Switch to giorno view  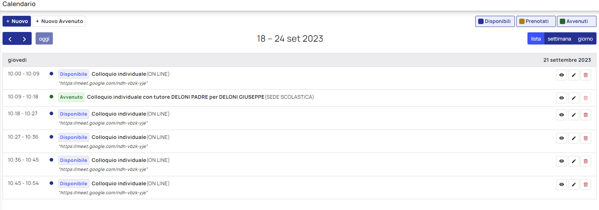585,39
